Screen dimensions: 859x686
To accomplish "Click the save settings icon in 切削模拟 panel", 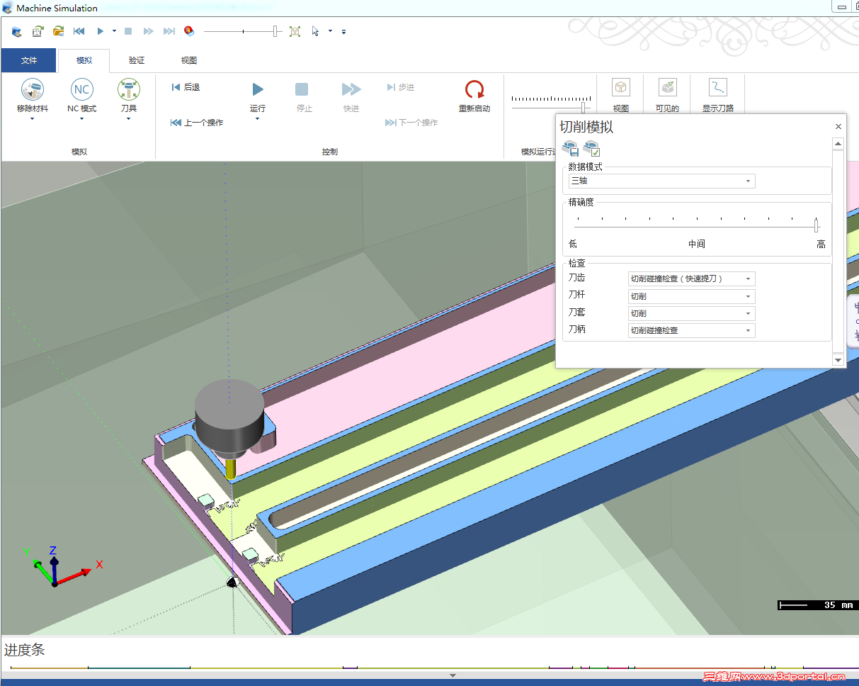I will point(571,149).
